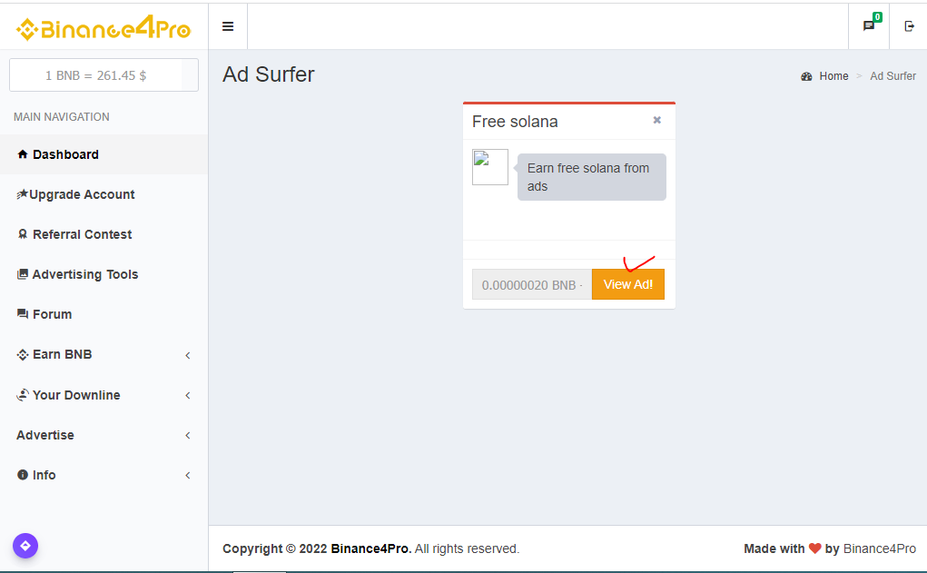Click the Home breadcrumb link

(x=833, y=76)
